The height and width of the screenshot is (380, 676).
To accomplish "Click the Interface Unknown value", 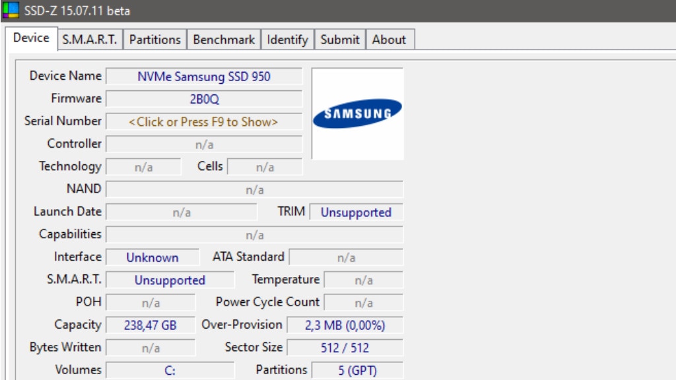I will tap(152, 258).
